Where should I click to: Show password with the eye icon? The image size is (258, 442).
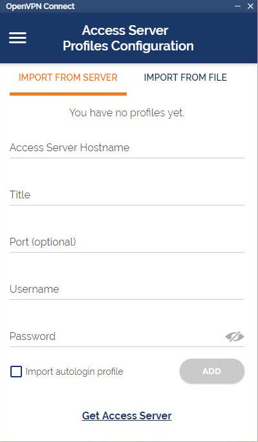point(235,336)
